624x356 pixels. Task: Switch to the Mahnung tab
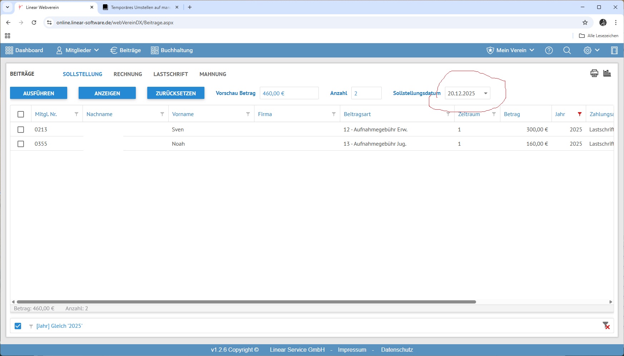(213, 74)
